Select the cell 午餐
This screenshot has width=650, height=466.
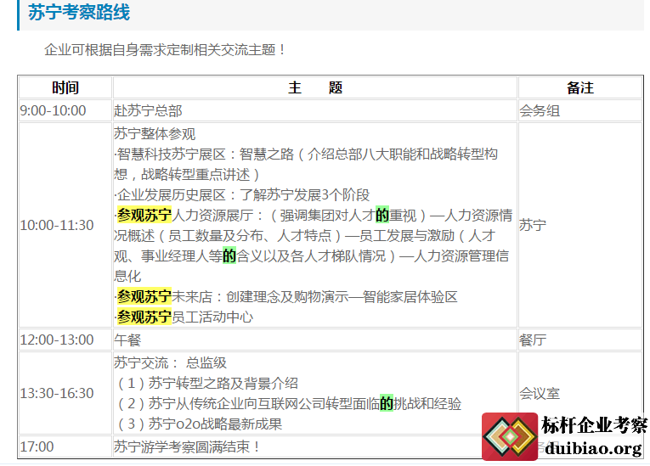coord(315,340)
